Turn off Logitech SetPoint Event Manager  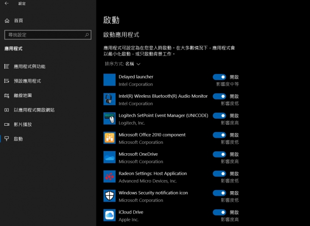tap(219, 116)
